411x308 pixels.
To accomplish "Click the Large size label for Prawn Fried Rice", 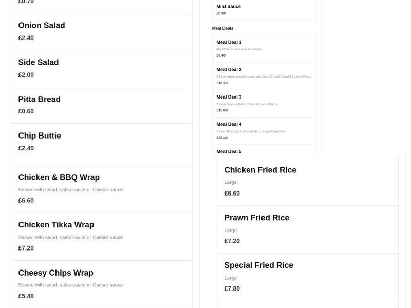I will point(230,230).
